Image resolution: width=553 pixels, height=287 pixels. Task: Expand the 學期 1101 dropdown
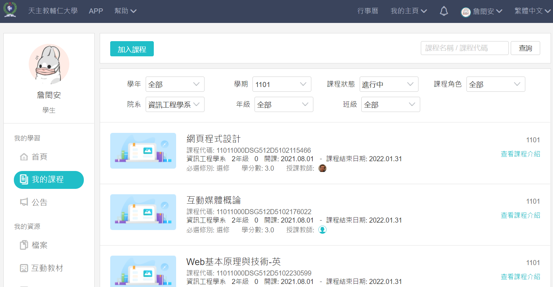click(x=282, y=84)
